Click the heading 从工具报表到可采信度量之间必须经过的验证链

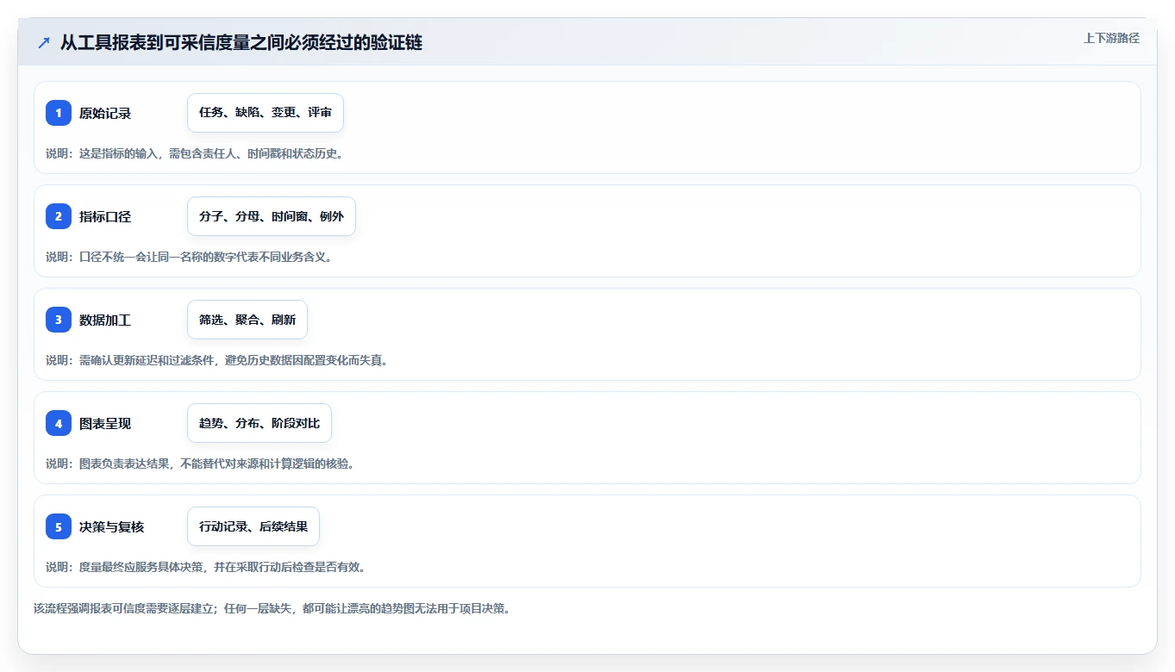241,42
